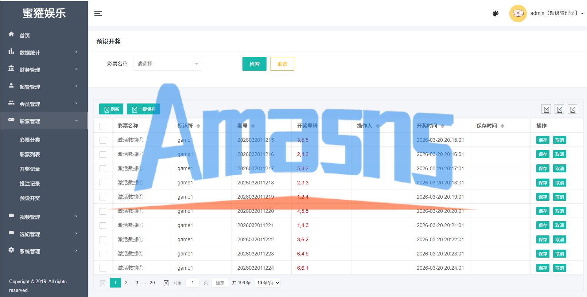Click the 一键保存 button
The width and height of the screenshot is (587, 297).
[x=143, y=109]
